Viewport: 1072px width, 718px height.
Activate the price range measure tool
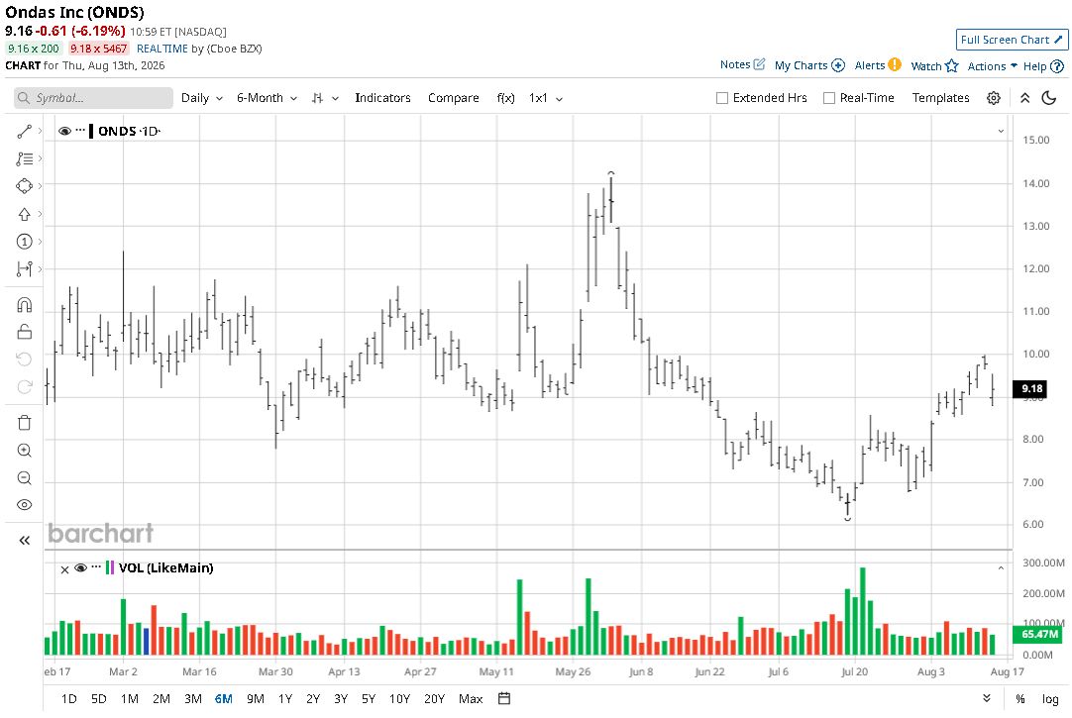pyautogui.click(x=24, y=269)
